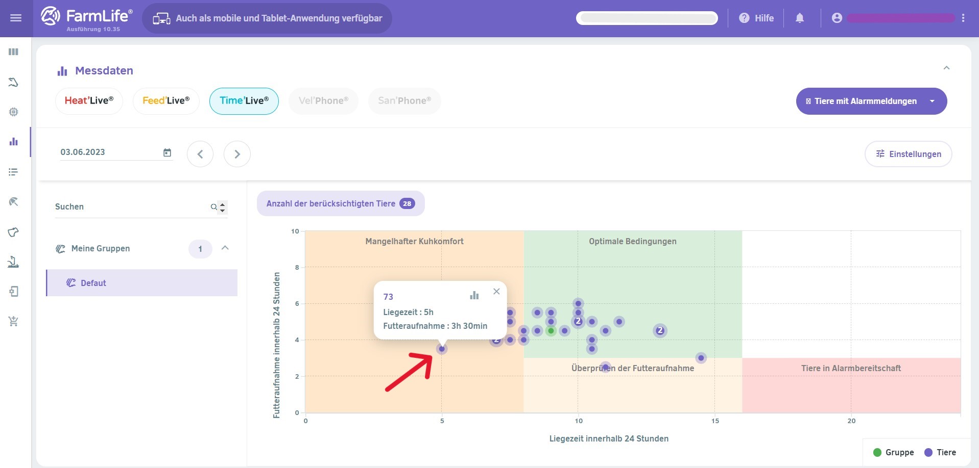Screen dimensions: 979x468
Task: Click the list icon in sidebar
Action: (x=14, y=172)
